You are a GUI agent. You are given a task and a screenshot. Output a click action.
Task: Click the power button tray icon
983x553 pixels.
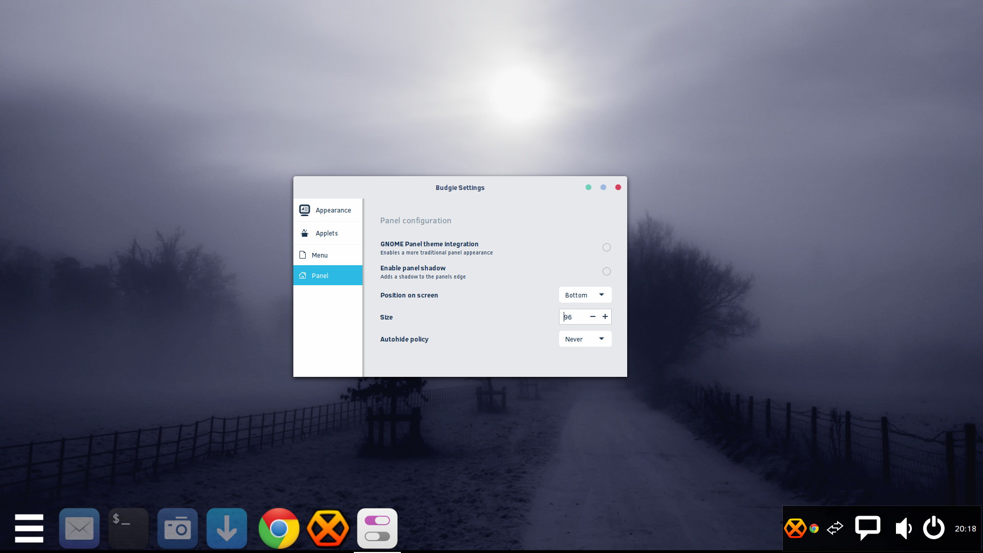pos(933,527)
